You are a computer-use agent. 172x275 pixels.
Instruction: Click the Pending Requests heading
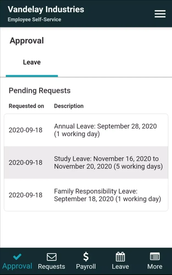pos(40,90)
